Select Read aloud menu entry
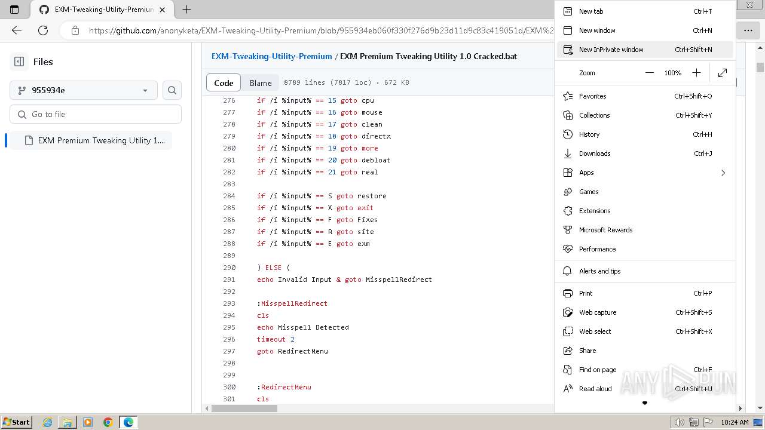Screen dimensions: 765x430 click(645, 389)
